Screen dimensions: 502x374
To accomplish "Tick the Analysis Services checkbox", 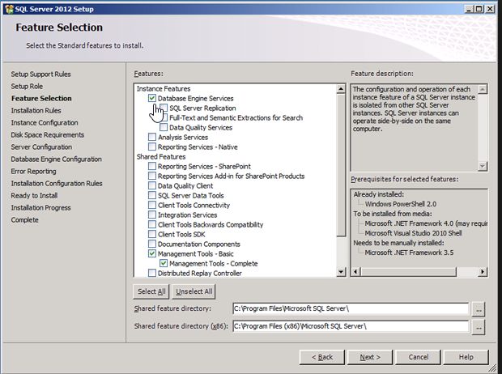I will (x=152, y=137).
